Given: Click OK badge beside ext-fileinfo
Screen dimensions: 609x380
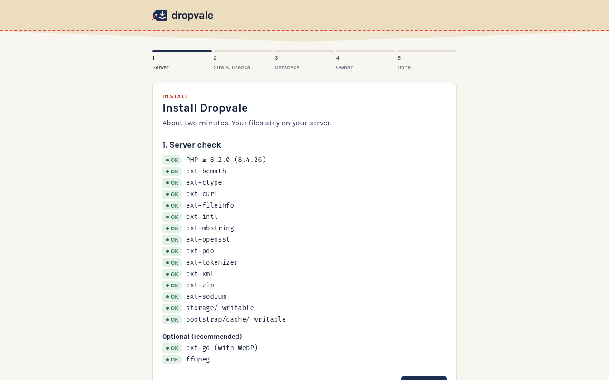Looking at the screenshot, I should click(172, 206).
